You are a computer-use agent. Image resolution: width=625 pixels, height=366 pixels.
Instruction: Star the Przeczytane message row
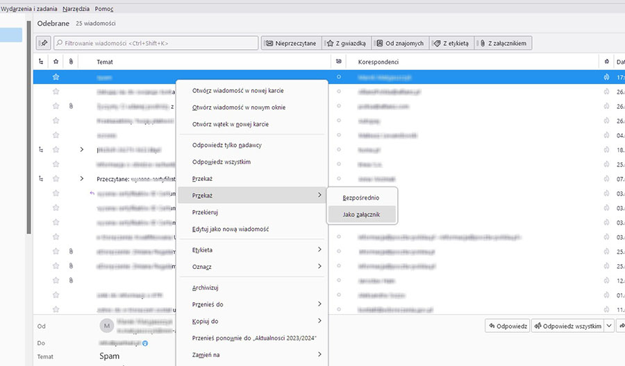pos(56,179)
